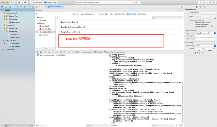The height and width of the screenshot is (127, 217).
Task: Open the Debug navigator icon
Action: (x=25, y=7)
